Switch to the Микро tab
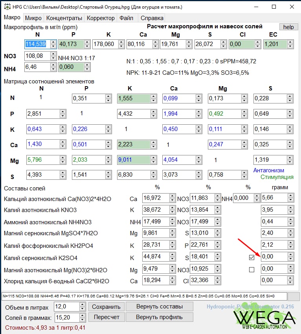 [x=33, y=18]
